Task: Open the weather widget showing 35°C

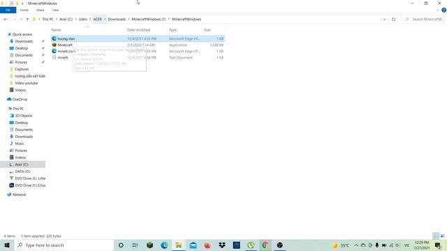Action: pyautogui.click(x=341, y=245)
